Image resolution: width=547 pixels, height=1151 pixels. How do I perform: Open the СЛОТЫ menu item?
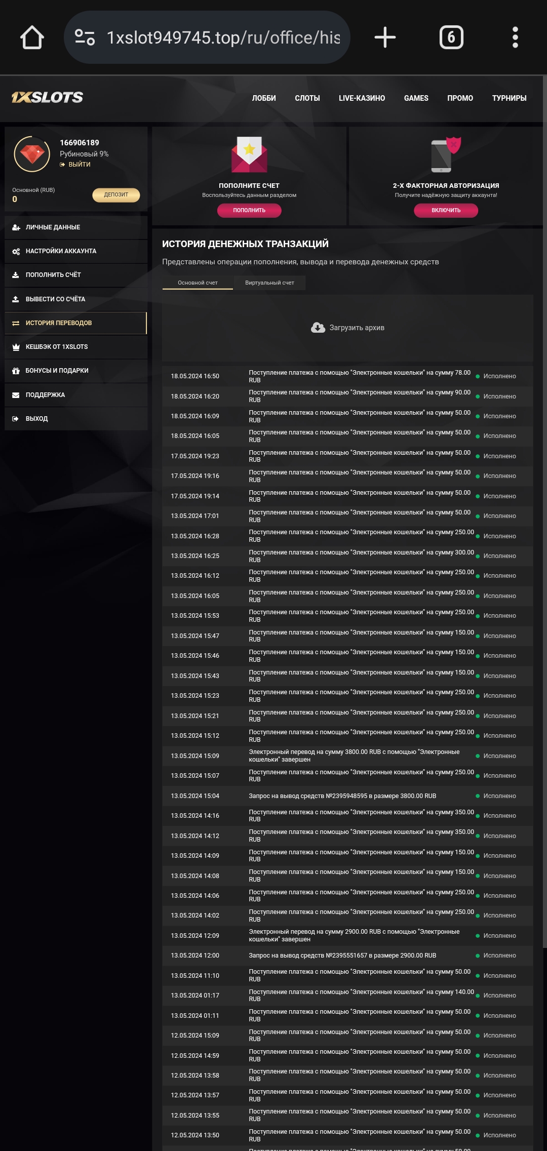coord(307,98)
